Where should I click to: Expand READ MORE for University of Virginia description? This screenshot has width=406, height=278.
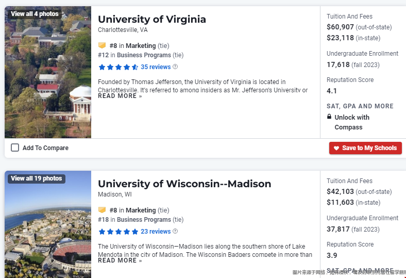coord(120,96)
